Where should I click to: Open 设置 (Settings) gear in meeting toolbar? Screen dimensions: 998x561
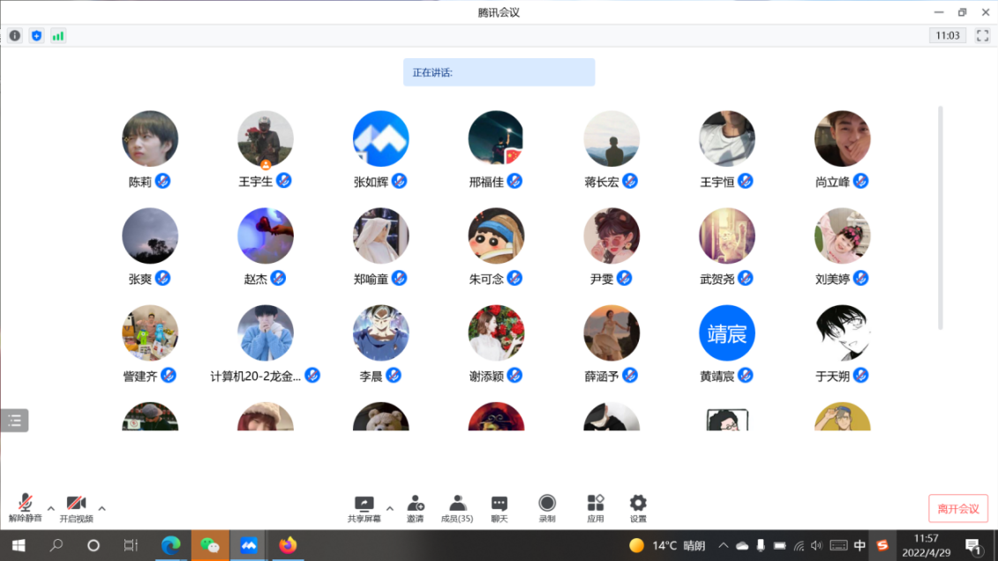coord(638,507)
